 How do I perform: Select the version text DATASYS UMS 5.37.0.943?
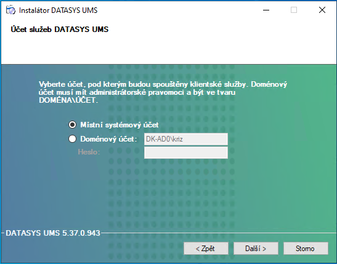(x=53, y=233)
